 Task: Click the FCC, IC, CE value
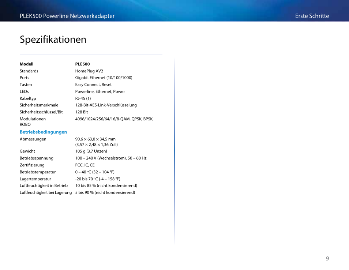pyautogui.click(x=85, y=165)
